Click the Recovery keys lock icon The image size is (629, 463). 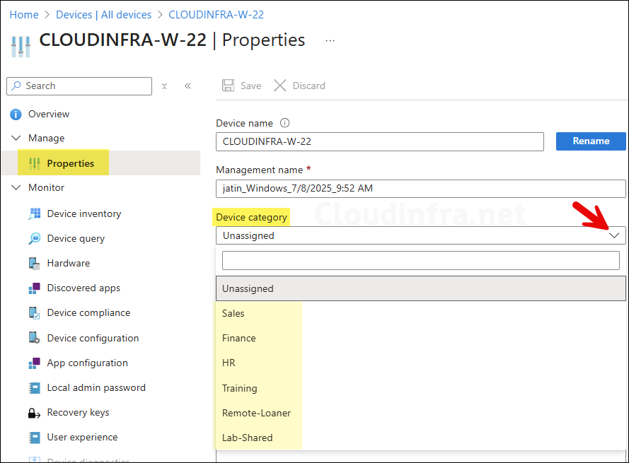34,413
